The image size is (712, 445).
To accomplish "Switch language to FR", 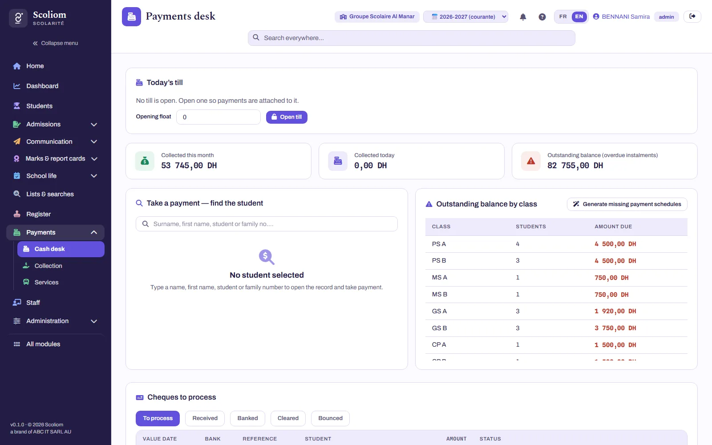I will click(563, 16).
